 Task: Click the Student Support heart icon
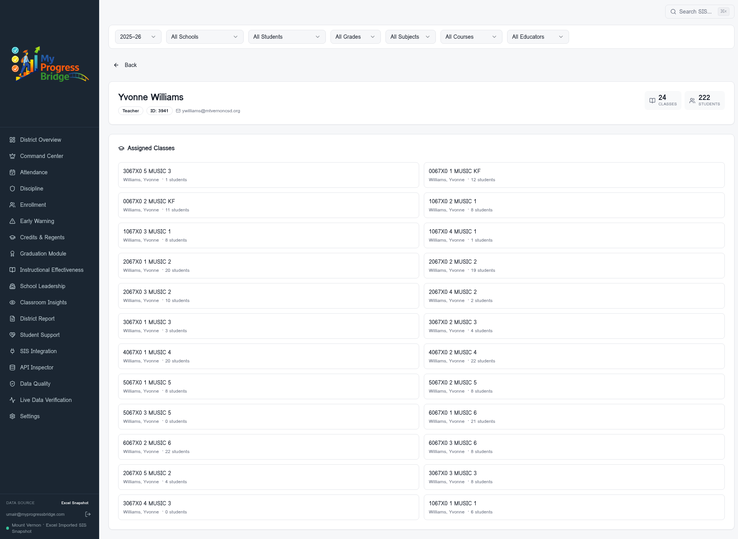pos(12,335)
